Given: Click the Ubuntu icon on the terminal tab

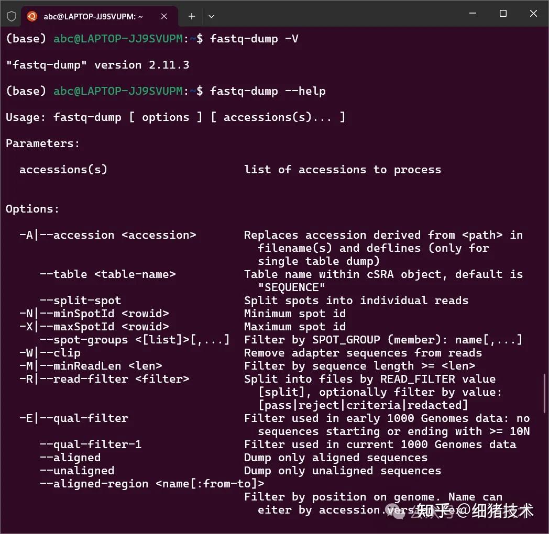Looking at the screenshot, I should (x=31, y=16).
